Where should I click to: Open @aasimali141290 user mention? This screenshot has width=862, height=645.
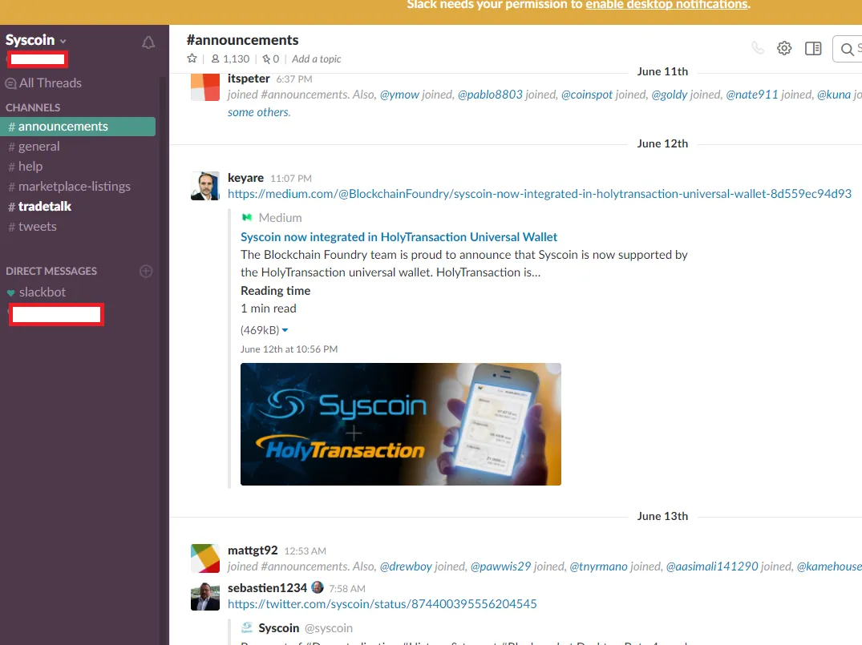coord(712,566)
